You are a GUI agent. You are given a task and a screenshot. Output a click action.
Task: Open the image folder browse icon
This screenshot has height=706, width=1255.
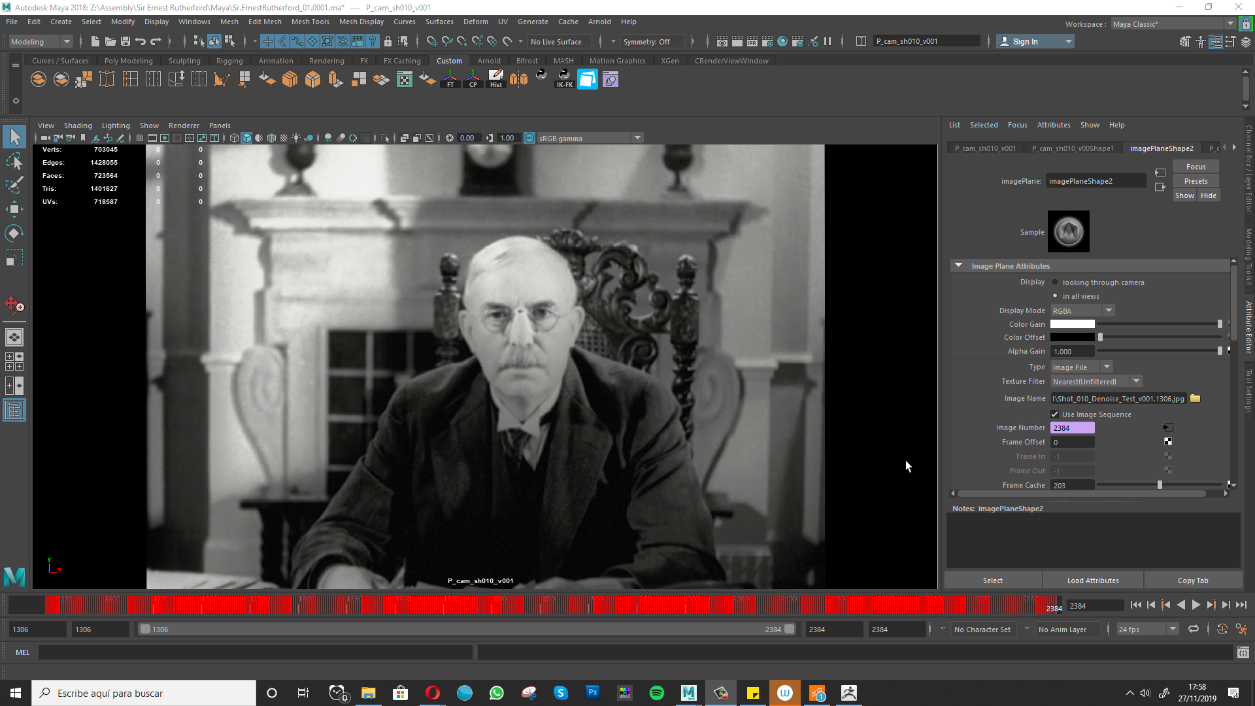1196,398
